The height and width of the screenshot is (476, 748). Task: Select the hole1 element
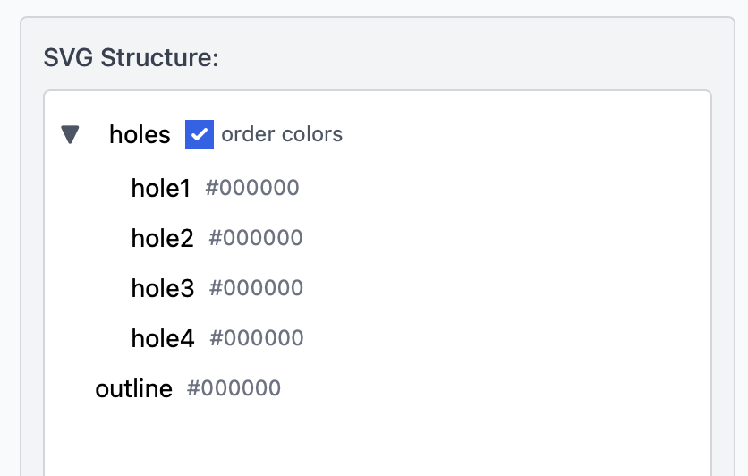(x=161, y=188)
